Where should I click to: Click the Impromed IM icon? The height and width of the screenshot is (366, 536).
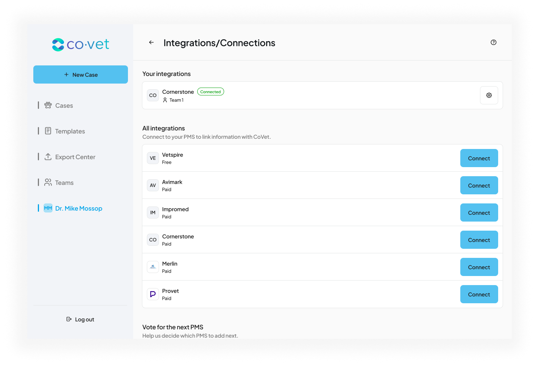click(153, 212)
